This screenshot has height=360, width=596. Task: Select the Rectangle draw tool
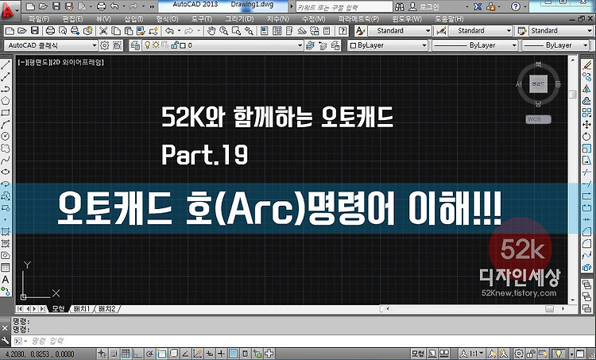(6, 113)
